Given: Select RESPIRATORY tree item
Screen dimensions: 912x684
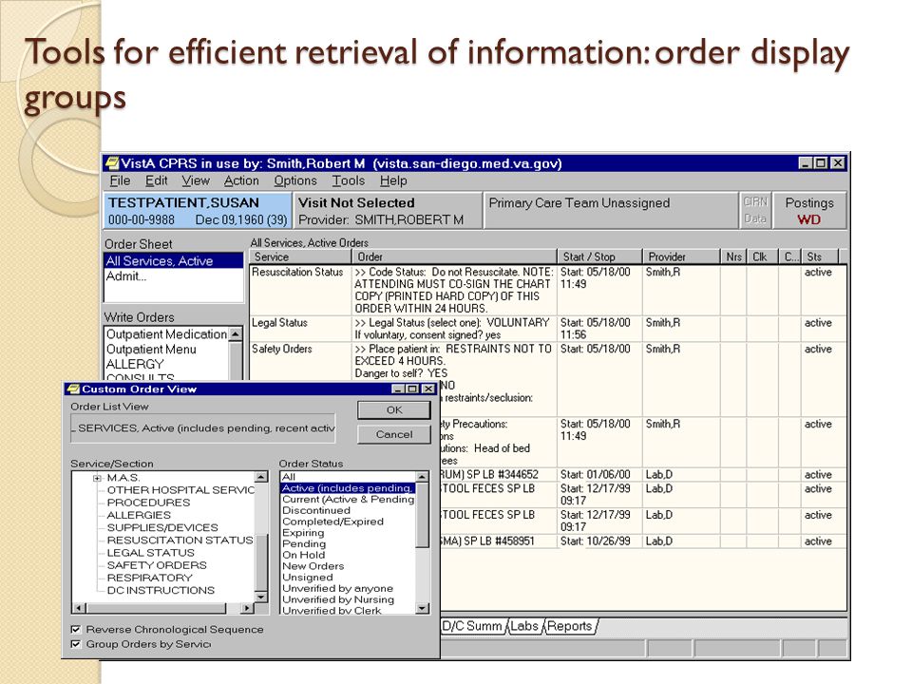Looking at the screenshot, I should point(149,578).
